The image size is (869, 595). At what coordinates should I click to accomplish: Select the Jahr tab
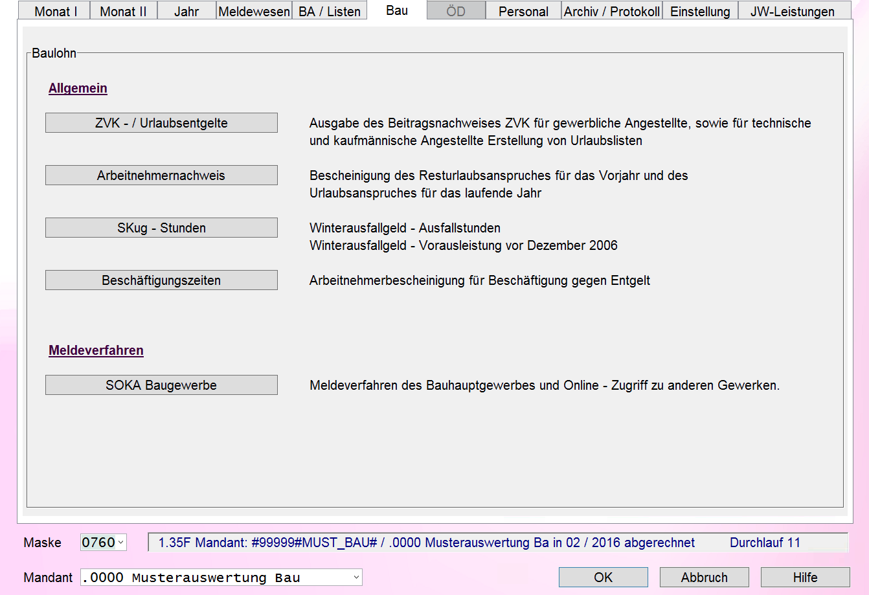point(186,11)
